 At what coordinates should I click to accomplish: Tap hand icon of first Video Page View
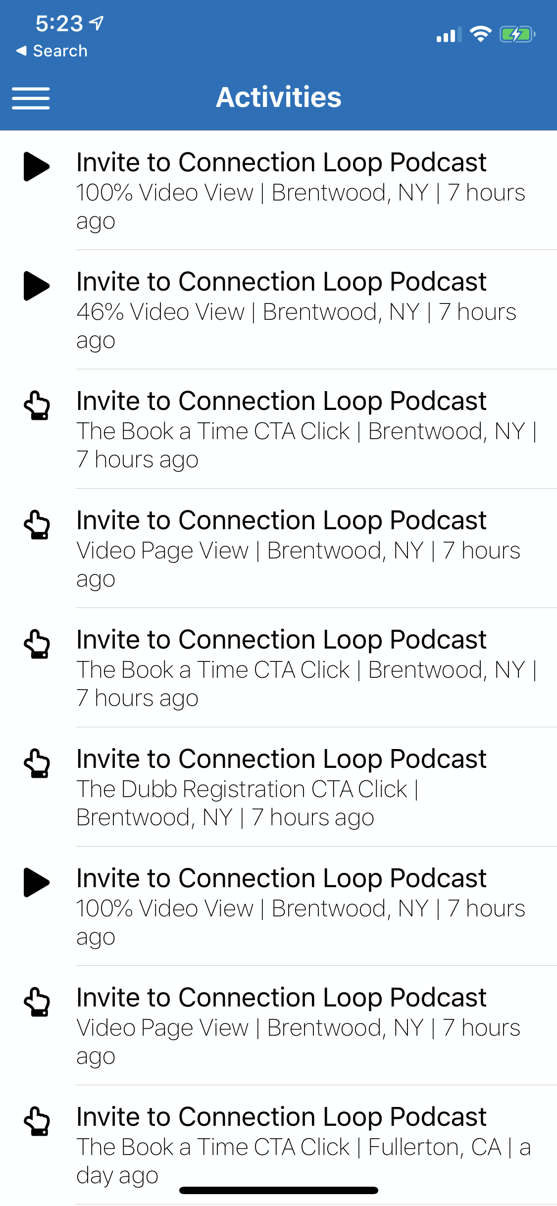pyautogui.click(x=37, y=525)
